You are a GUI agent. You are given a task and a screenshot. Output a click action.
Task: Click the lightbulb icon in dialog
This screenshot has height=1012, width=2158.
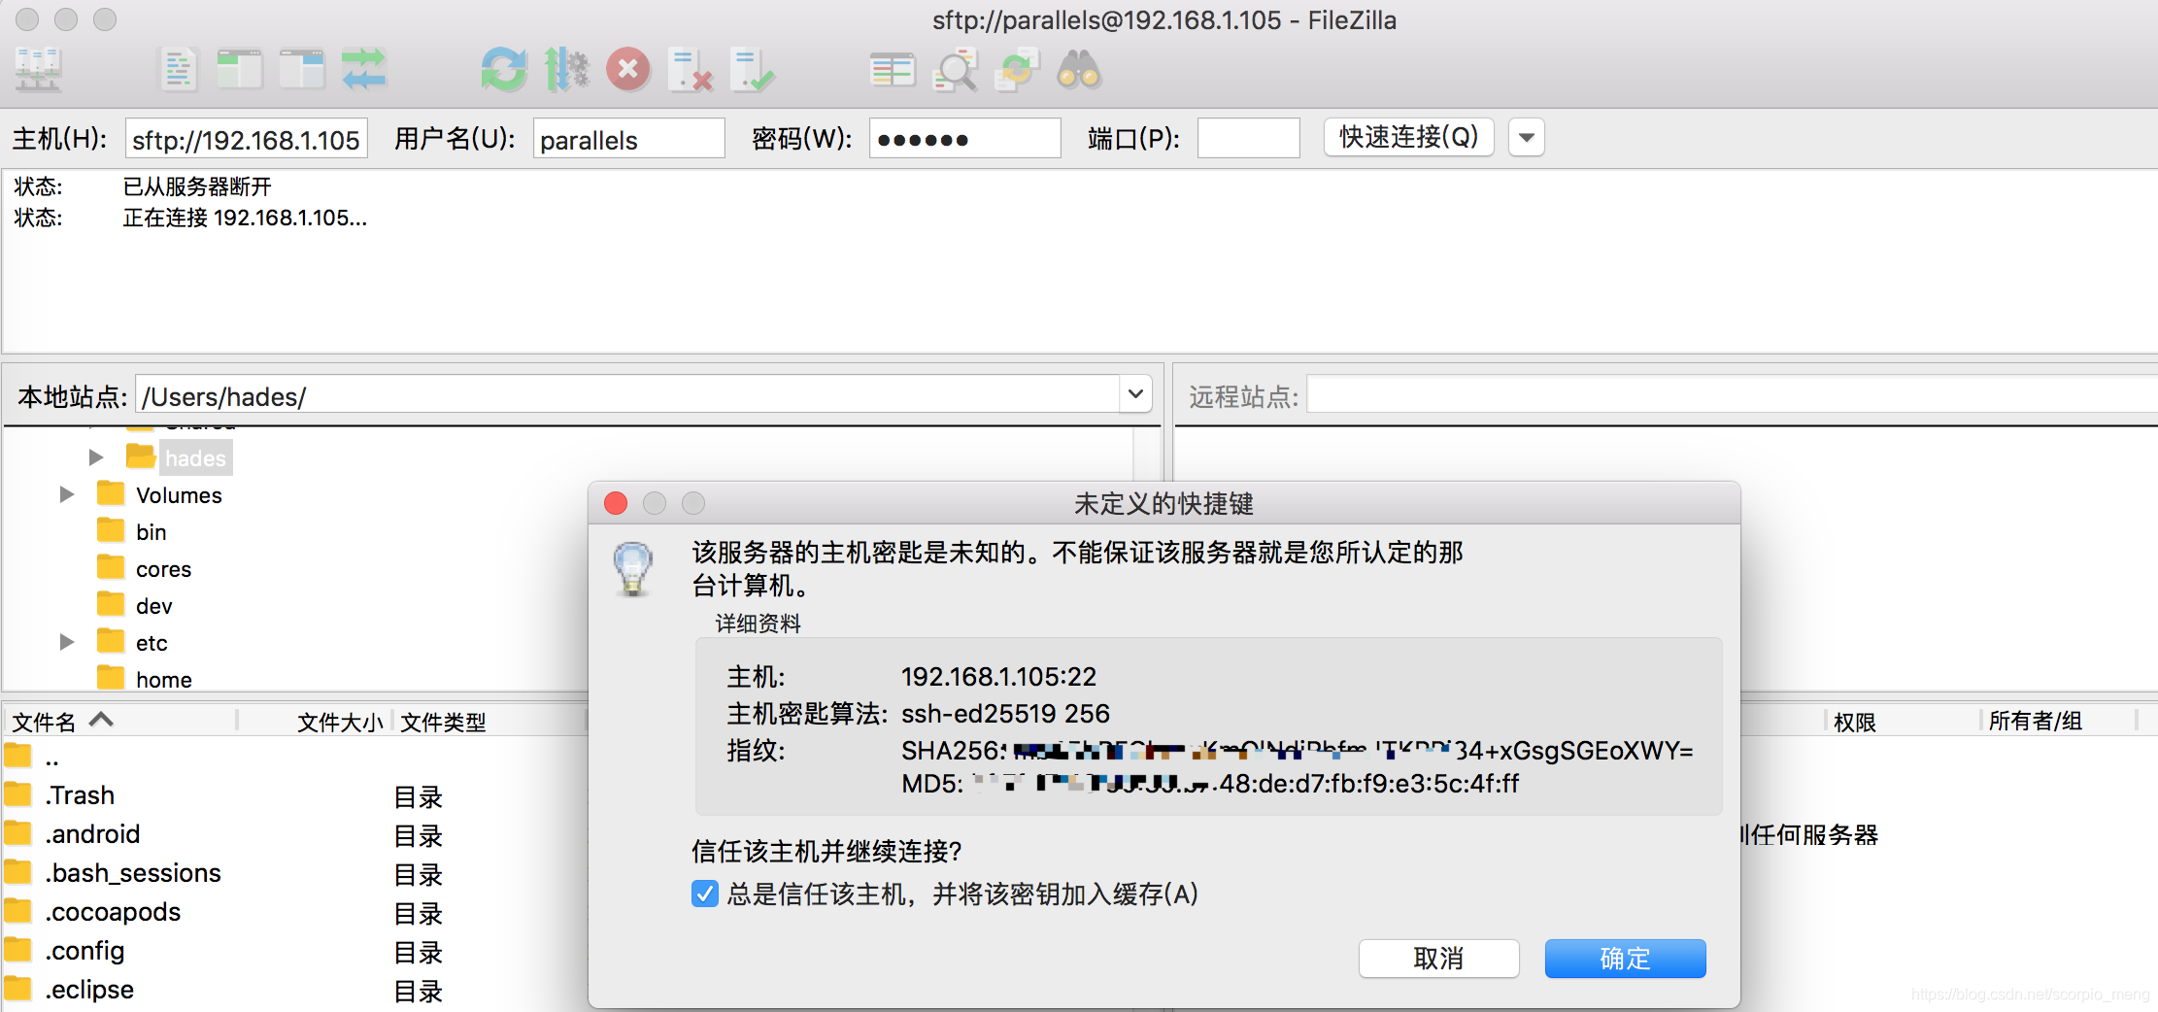[633, 568]
